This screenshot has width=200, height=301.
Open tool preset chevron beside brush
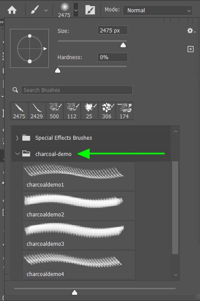(46, 11)
